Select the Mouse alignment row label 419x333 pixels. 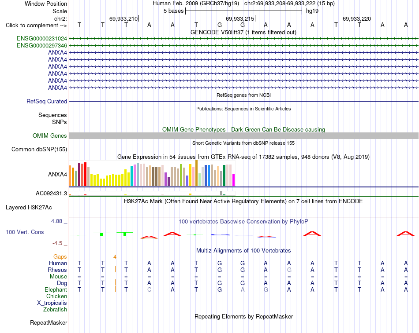click(x=58, y=277)
